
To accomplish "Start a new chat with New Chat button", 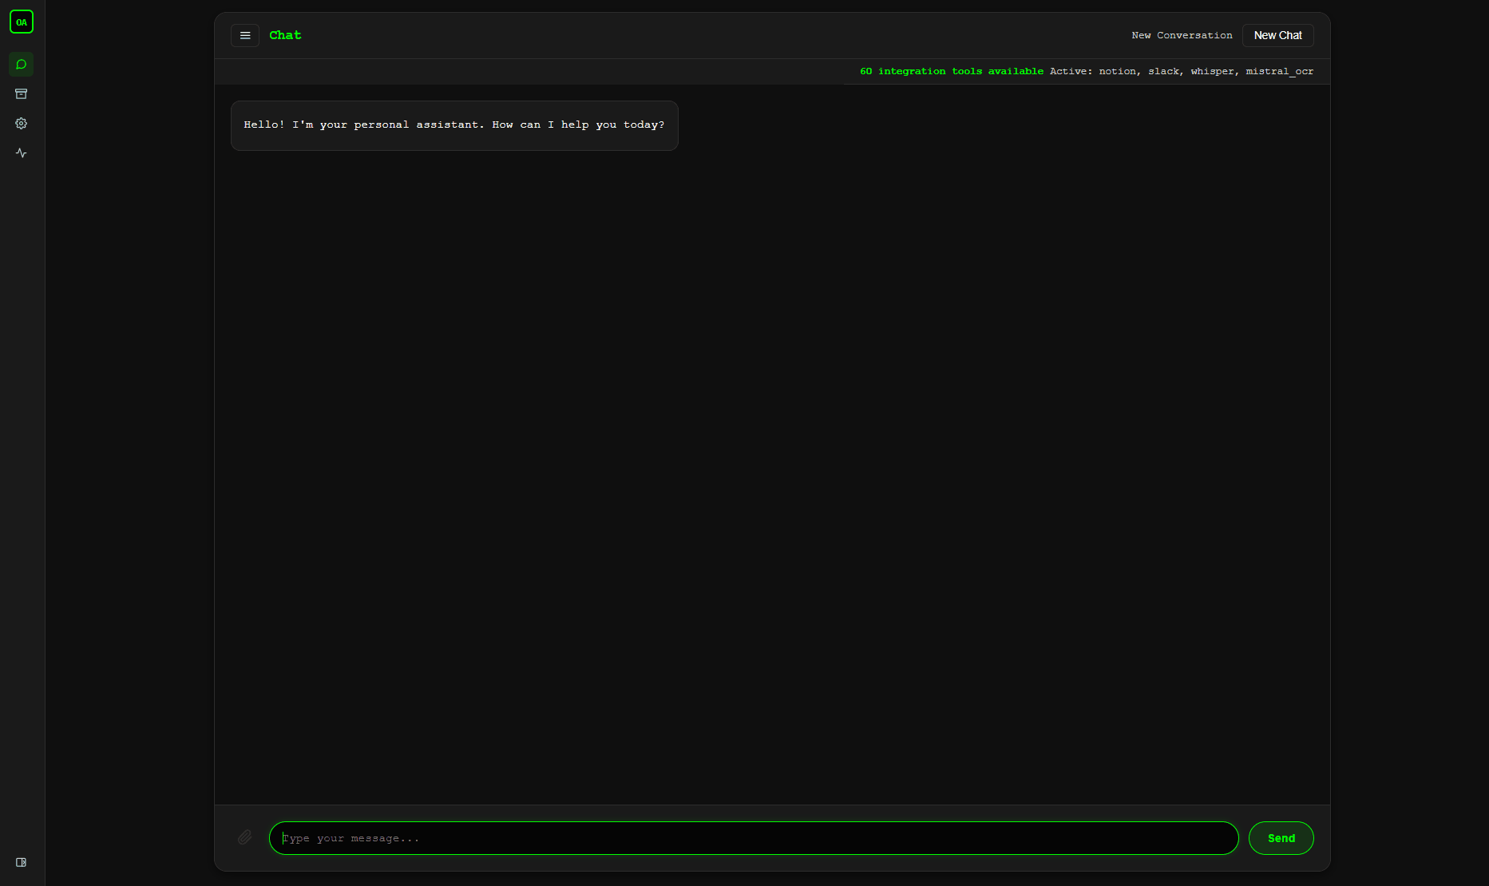I will click(x=1277, y=35).
